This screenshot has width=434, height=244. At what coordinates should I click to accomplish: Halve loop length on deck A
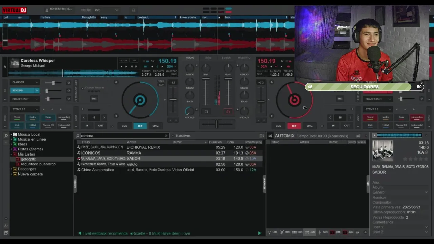[84, 117]
